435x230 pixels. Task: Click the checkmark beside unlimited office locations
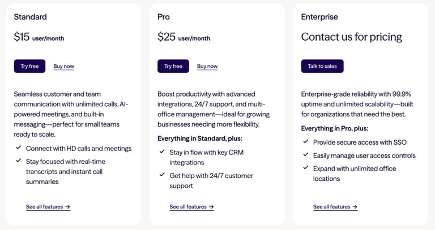(x=306, y=167)
